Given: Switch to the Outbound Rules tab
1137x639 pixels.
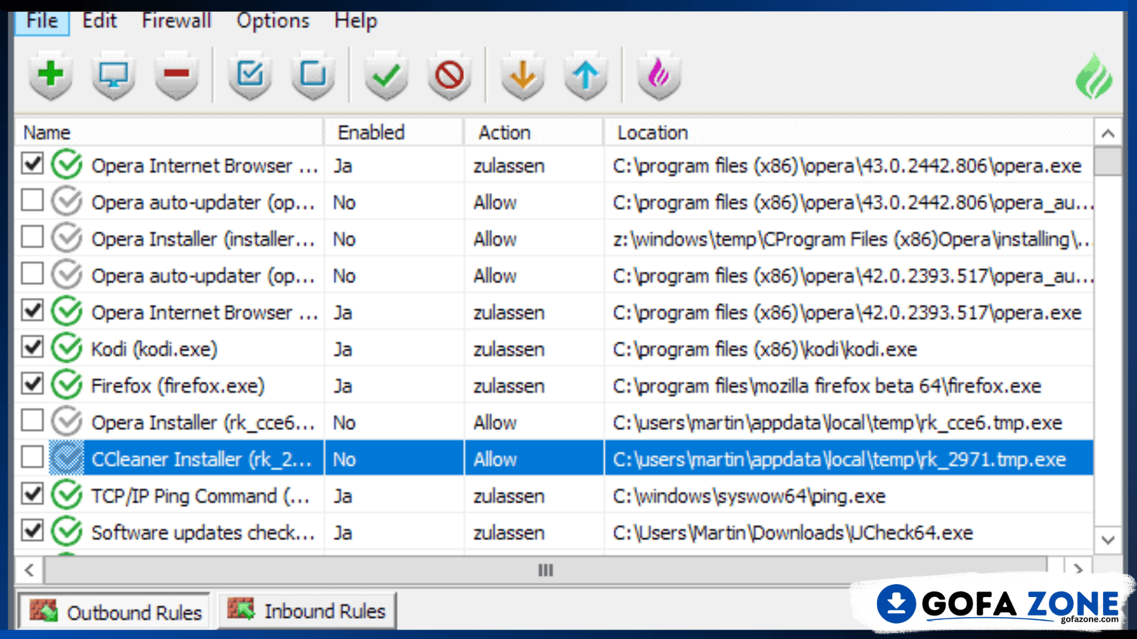Looking at the screenshot, I should point(114,611).
